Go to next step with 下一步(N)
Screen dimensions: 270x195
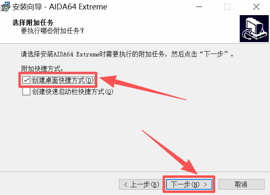pyautogui.click(x=189, y=184)
